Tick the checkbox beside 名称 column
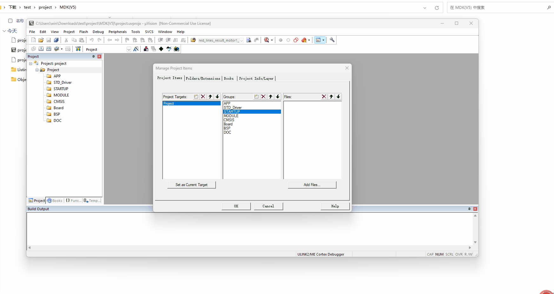 point(10,20)
